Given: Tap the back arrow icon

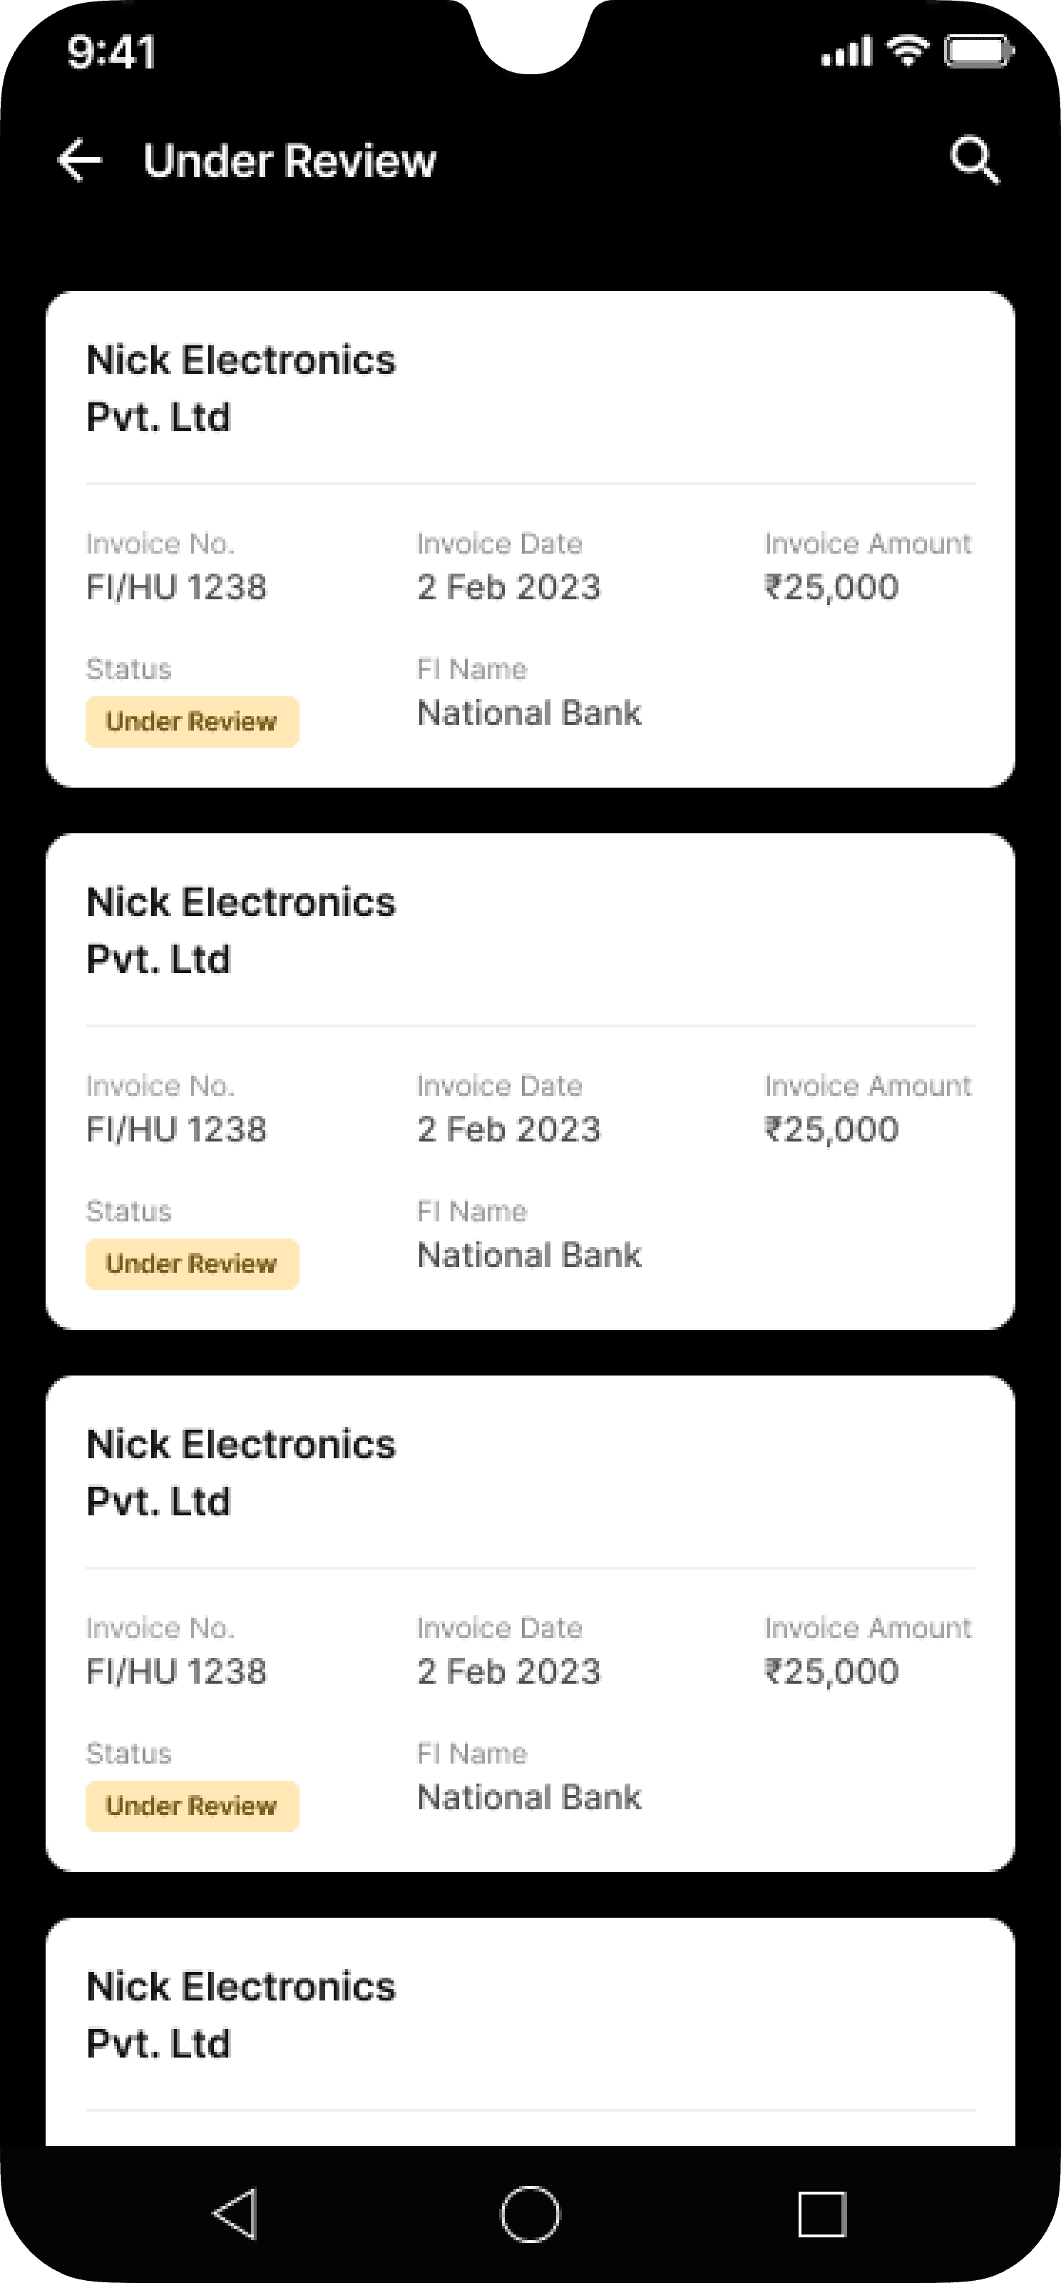Looking at the screenshot, I should tap(80, 161).
